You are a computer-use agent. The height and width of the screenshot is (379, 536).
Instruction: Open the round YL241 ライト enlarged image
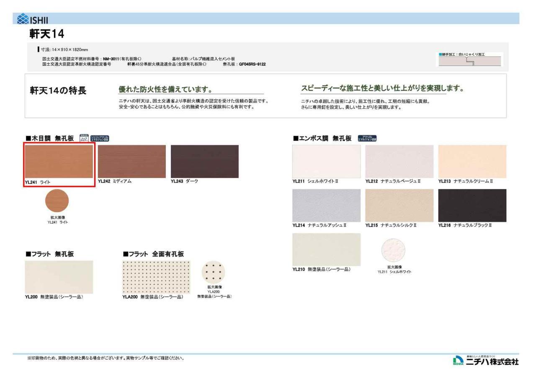(x=57, y=201)
